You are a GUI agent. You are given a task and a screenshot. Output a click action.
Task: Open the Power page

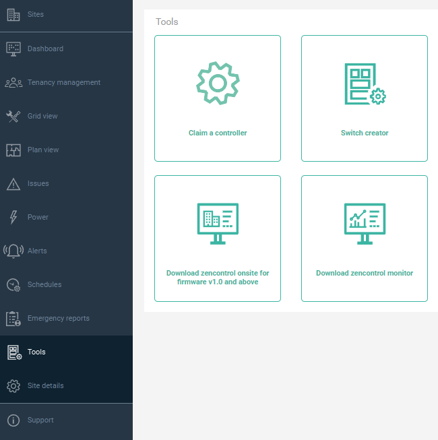(x=66, y=217)
